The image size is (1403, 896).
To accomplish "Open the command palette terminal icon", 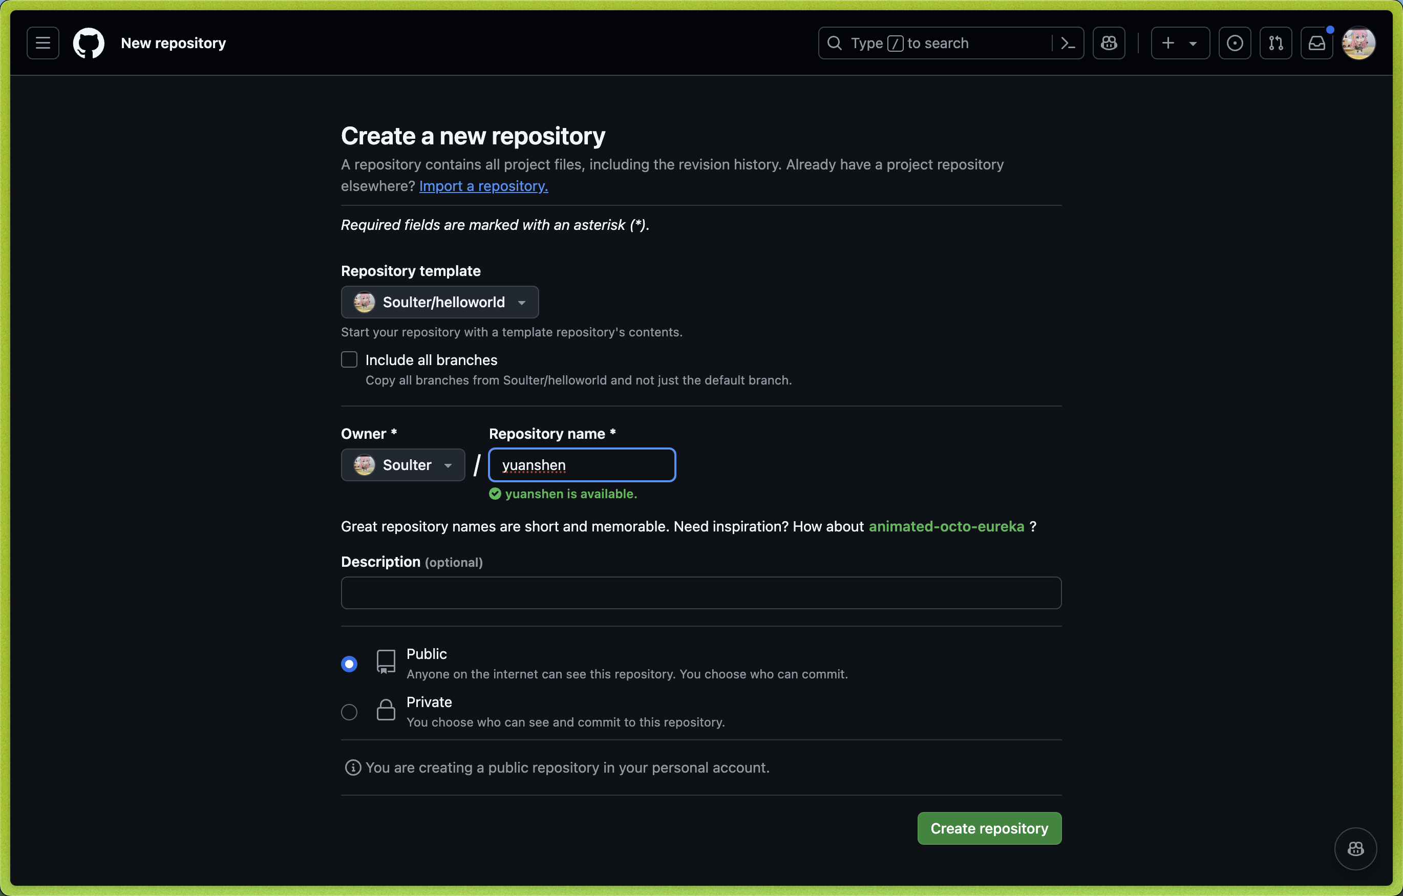I will (1068, 42).
